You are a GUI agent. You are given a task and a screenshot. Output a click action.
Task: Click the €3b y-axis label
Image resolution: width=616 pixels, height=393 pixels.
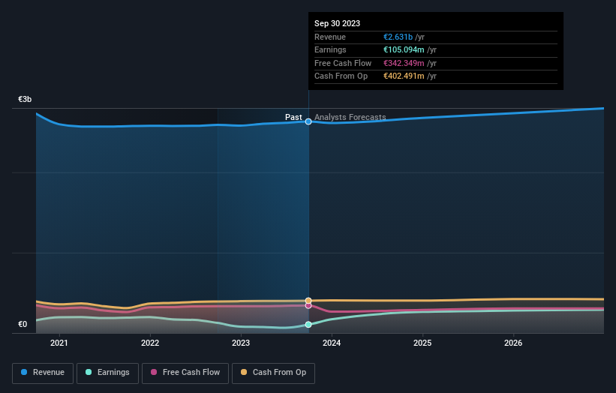click(25, 99)
